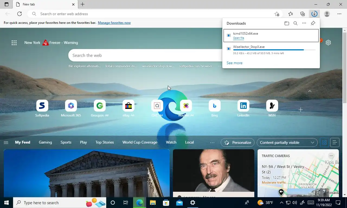Select the My Feed tab
This screenshot has width=347, height=208.
[23, 142]
